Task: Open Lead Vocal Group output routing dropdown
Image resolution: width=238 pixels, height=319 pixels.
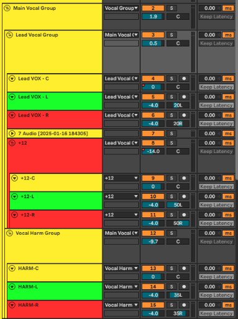Action: (x=121, y=35)
